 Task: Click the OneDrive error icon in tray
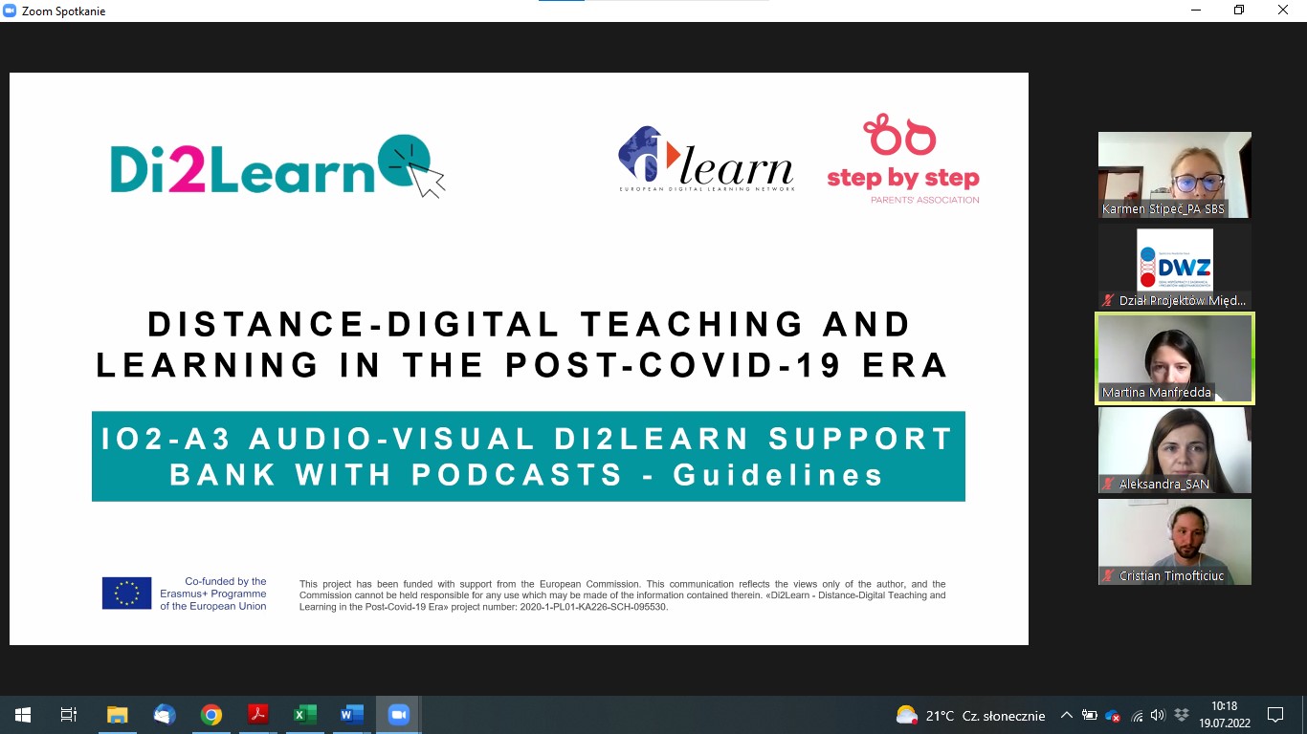[1112, 715]
